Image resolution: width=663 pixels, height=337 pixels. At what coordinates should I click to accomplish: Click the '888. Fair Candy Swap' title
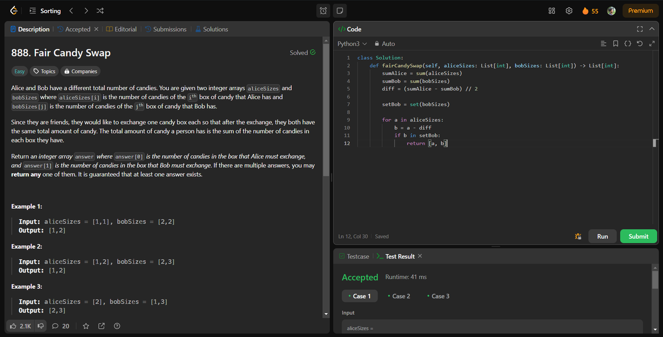click(x=61, y=53)
